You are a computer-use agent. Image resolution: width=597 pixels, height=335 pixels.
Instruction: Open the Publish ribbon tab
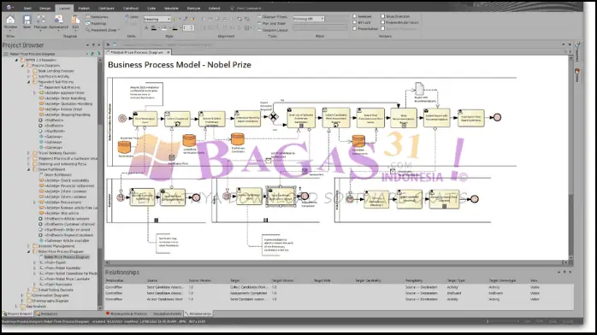[84, 8]
